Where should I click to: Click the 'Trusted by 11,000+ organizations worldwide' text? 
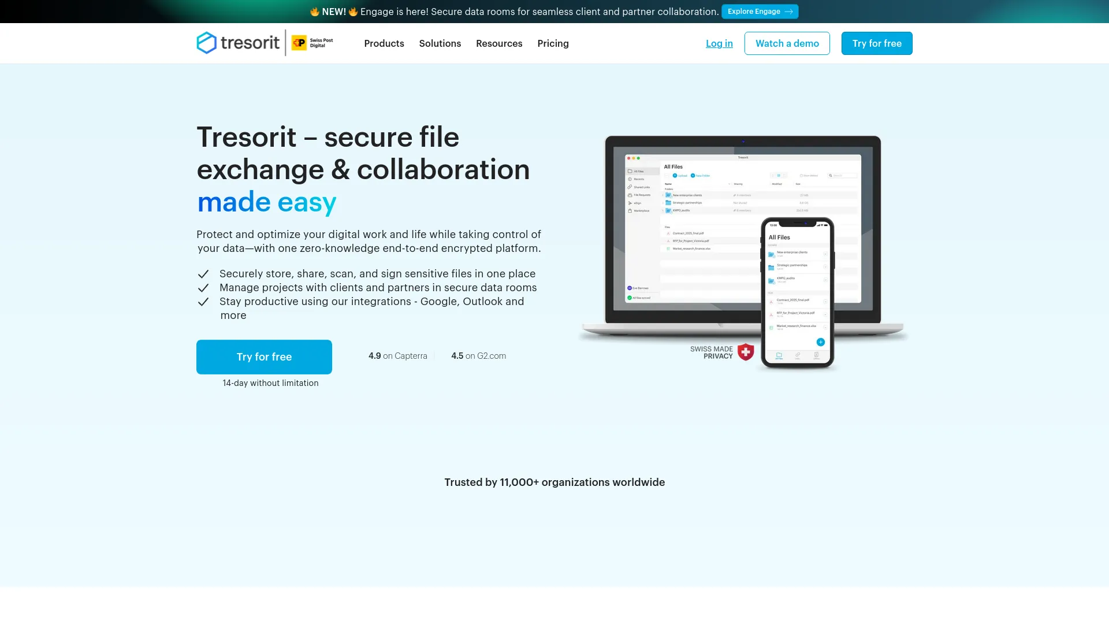point(554,482)
